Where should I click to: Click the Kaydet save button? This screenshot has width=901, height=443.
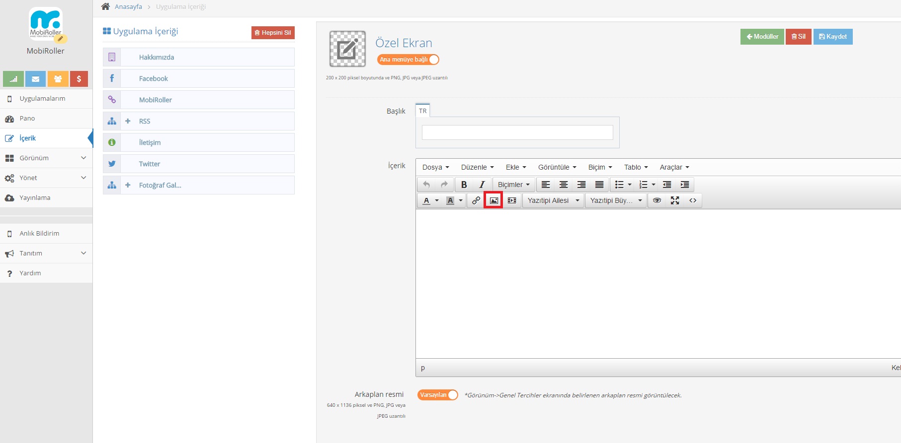(833, 37)
